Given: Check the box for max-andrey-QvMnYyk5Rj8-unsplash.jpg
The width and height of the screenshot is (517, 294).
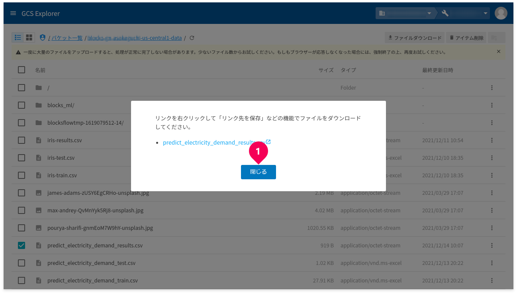Looking at the screenshot, I should 22,210.
